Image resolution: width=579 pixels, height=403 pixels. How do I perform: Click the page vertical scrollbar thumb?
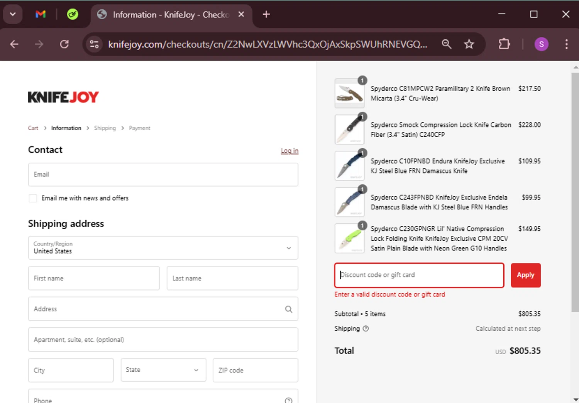pos(575,192)
